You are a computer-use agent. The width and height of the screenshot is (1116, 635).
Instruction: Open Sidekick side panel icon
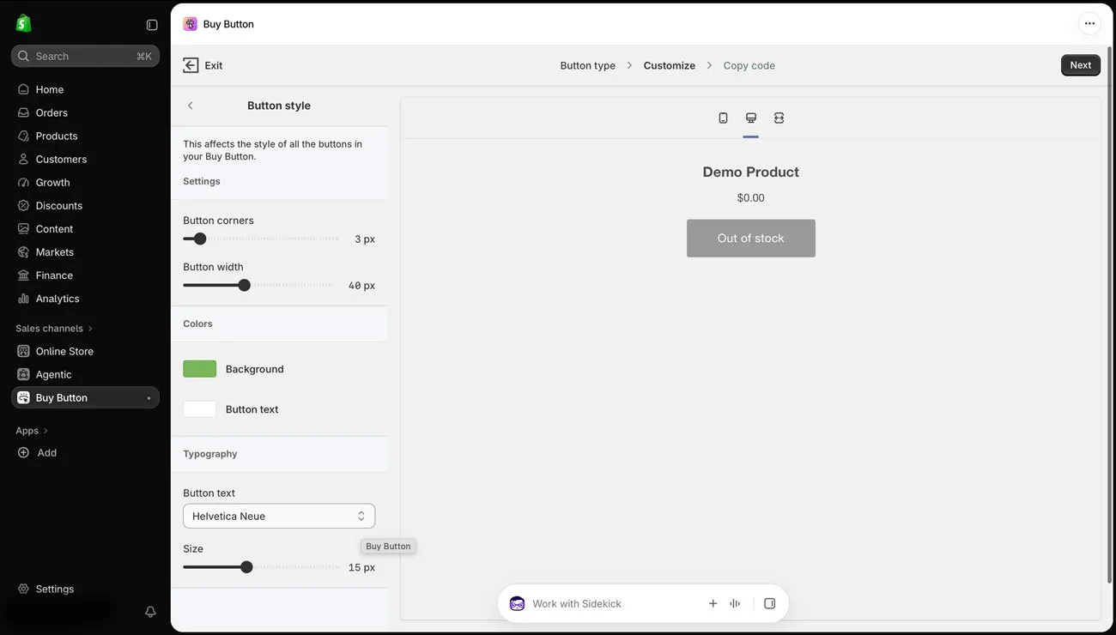point(769,603)
